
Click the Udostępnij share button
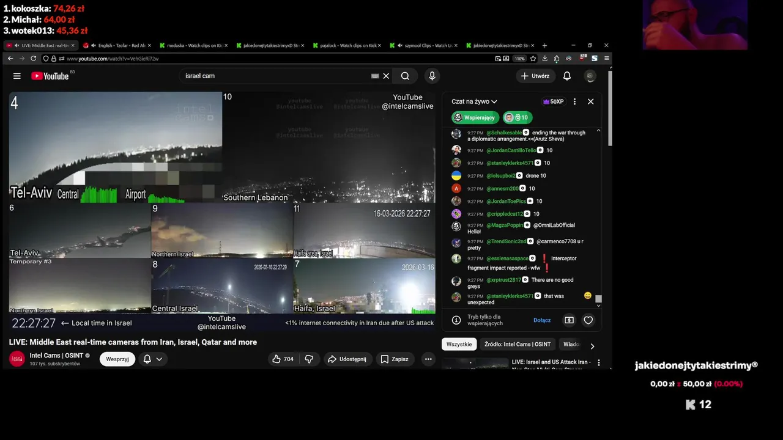click(x=347, y=359)
